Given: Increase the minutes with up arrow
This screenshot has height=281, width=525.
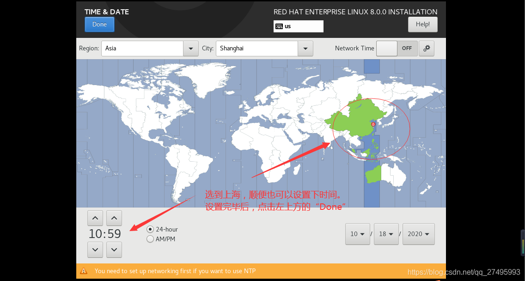Looking at the screenshot, I should pos(114,218).
